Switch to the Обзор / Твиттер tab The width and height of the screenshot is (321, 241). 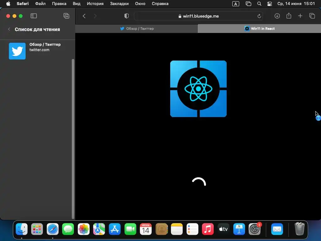[137, 29]
